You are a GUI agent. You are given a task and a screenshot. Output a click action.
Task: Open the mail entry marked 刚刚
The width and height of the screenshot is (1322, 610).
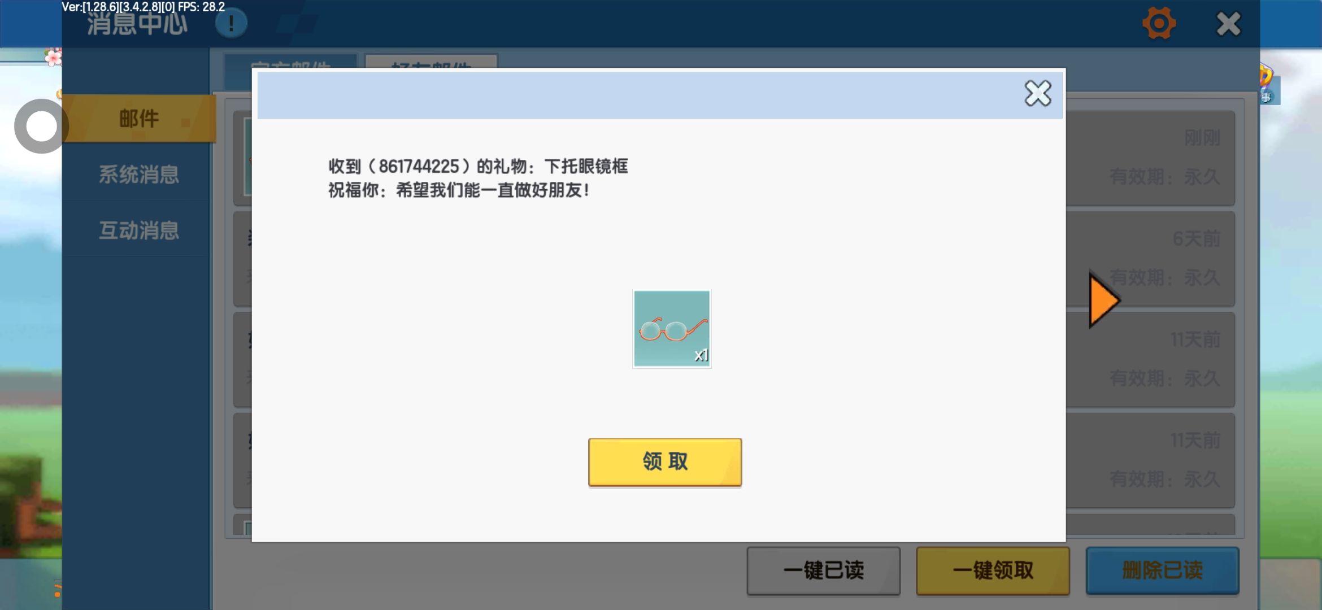tap(1150, 158)
